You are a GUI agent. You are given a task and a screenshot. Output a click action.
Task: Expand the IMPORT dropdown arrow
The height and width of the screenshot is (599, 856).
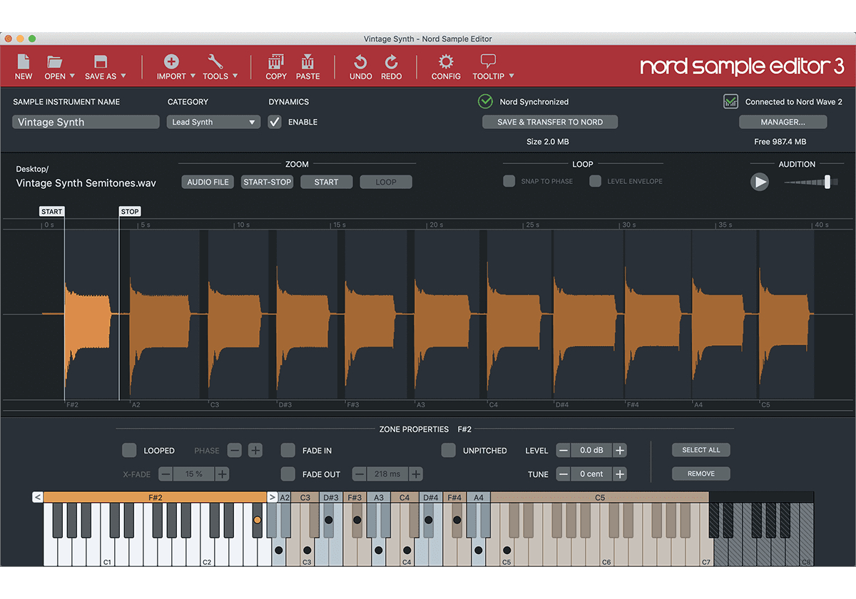click(x=193, y=76)
